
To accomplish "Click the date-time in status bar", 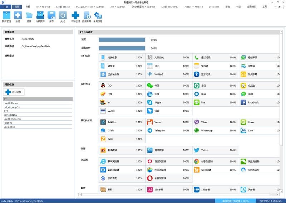I will click(271, 201).
